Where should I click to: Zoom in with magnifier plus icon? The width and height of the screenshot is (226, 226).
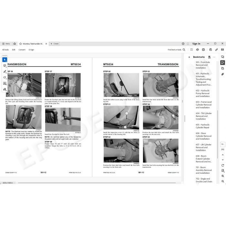coord(223,176)
